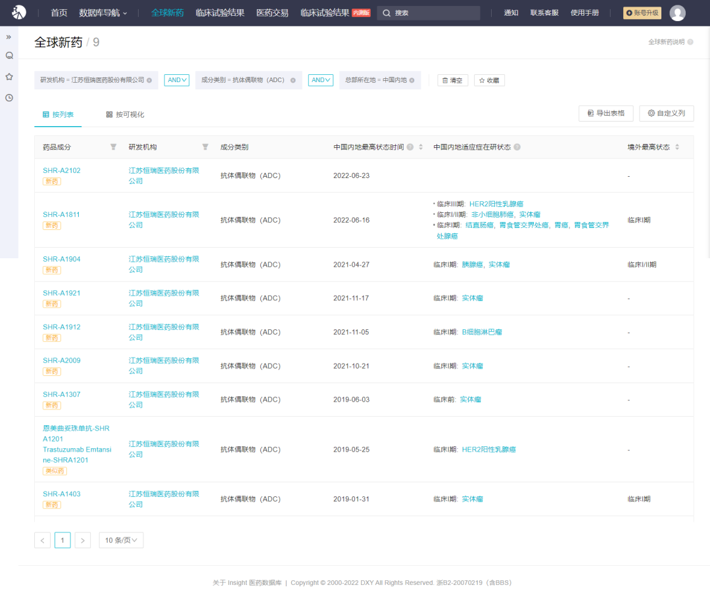Open first AND operator dropdown
Screen dimensions: 710x600
177,80
